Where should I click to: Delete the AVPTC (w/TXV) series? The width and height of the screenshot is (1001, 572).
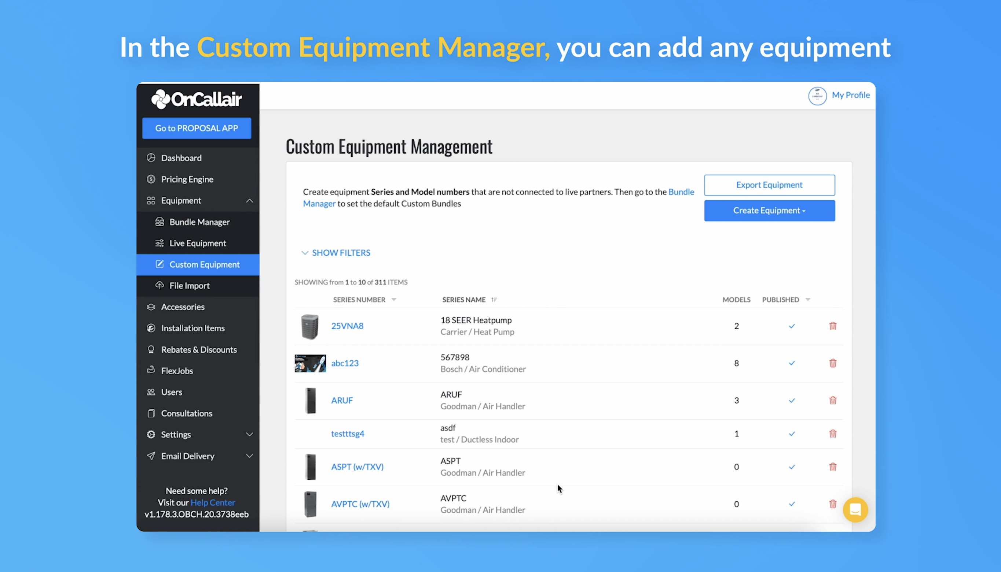[x=833, y=504]
